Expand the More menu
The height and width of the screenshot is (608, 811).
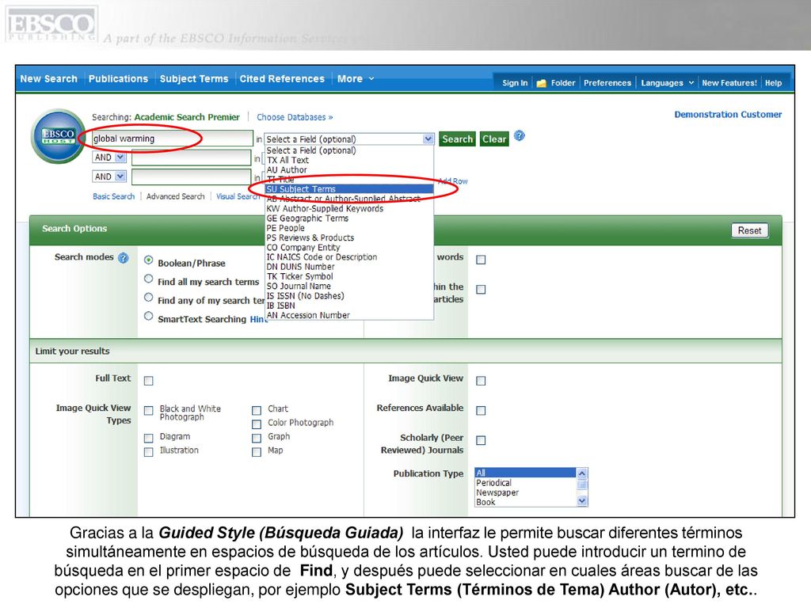(356, 79)
